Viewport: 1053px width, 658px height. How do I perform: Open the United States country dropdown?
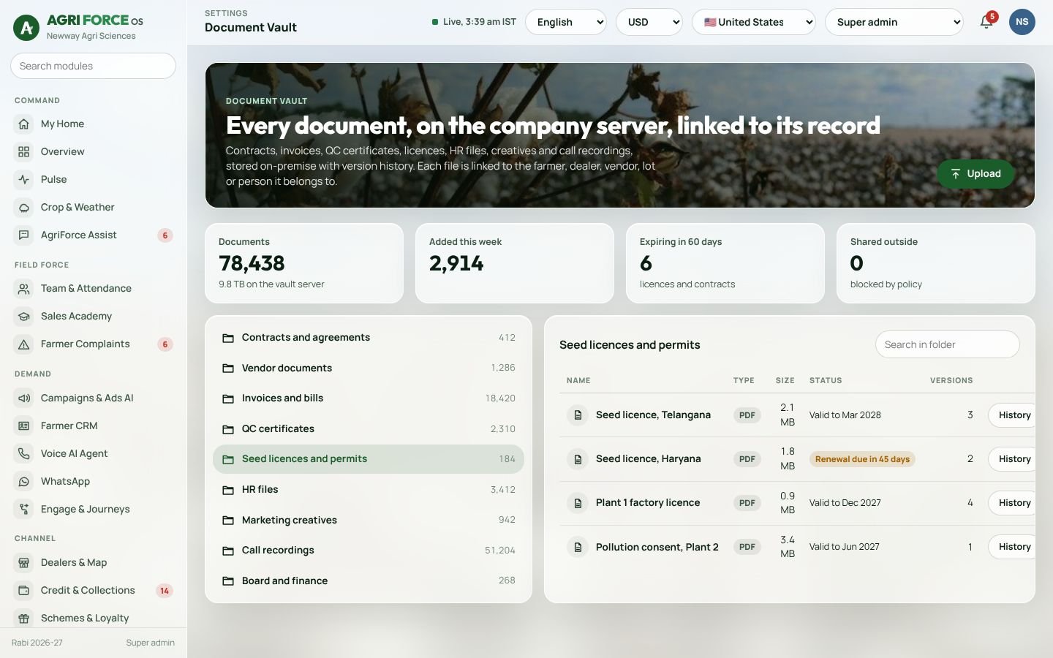754,22
